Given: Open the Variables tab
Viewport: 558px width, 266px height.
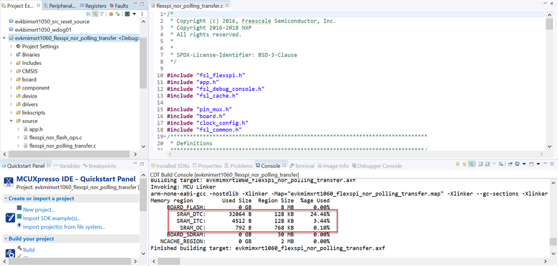Looking at the screenshot, I should coord(67,166).
